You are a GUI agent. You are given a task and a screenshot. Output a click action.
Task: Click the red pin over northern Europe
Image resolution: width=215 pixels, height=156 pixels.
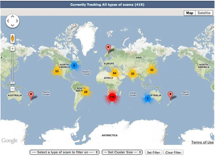[108, 49]
